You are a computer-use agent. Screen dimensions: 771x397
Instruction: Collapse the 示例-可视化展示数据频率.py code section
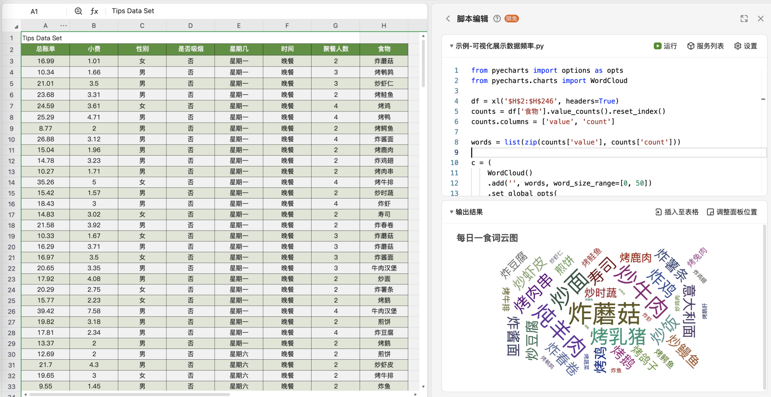click(451, 46)
